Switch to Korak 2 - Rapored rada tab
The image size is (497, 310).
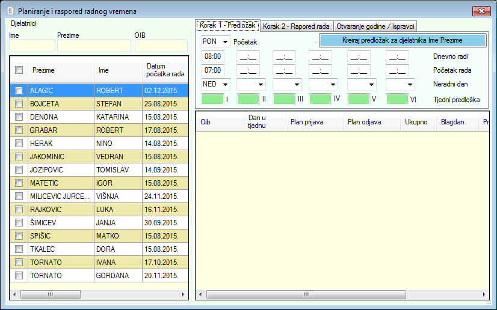296,26
